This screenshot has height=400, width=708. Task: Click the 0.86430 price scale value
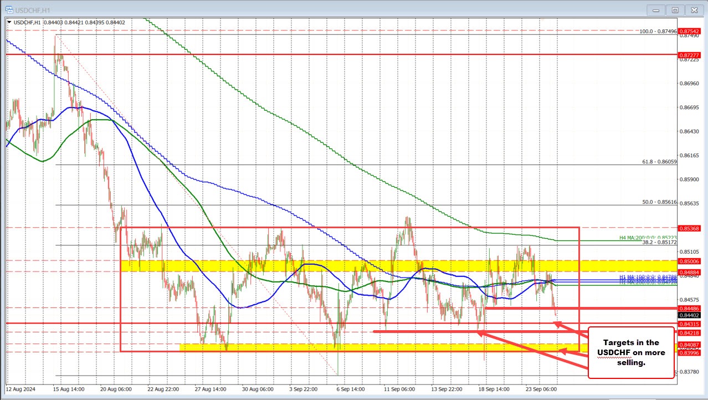point(690,132)
